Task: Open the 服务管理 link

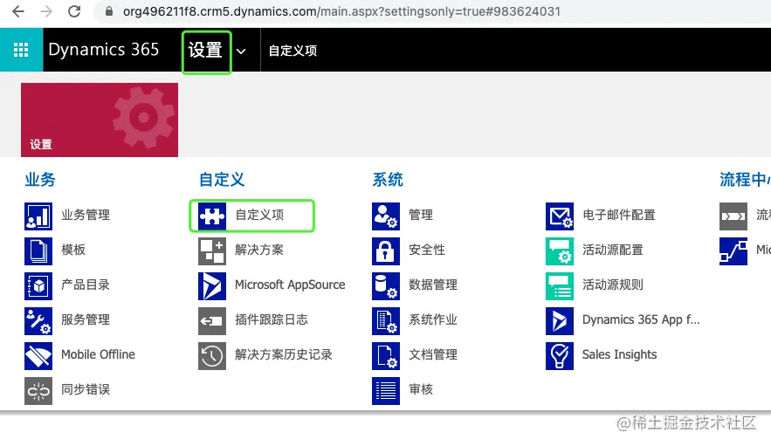Action: coord(86,319)
